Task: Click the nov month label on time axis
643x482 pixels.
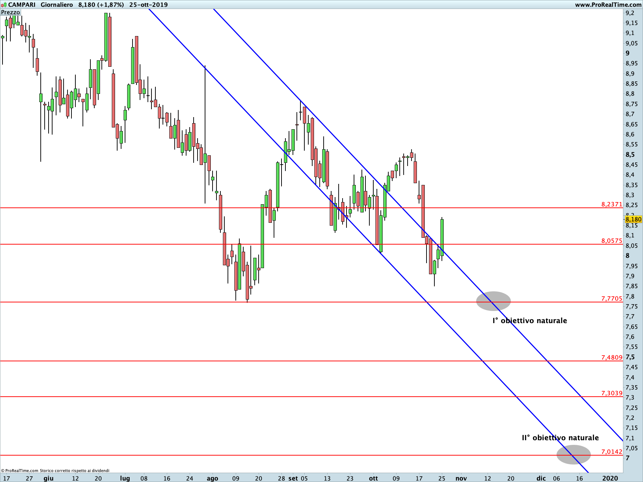Action: click(461, 478)
